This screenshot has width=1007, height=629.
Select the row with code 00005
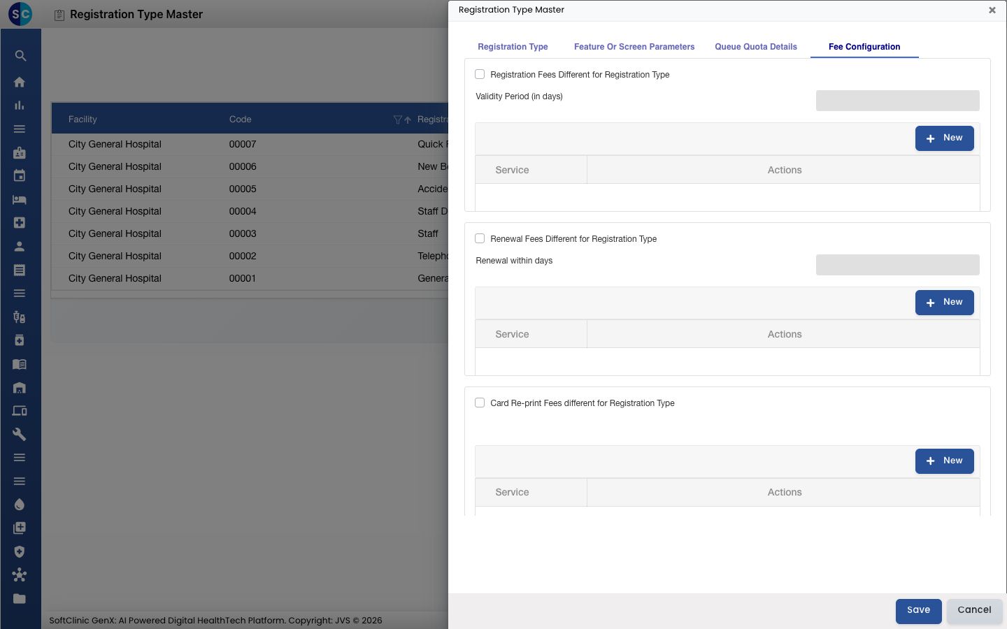coord(250,189)
